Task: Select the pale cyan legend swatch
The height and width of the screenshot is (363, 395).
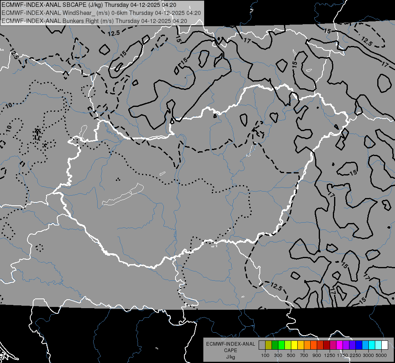Action: (378, 345)
